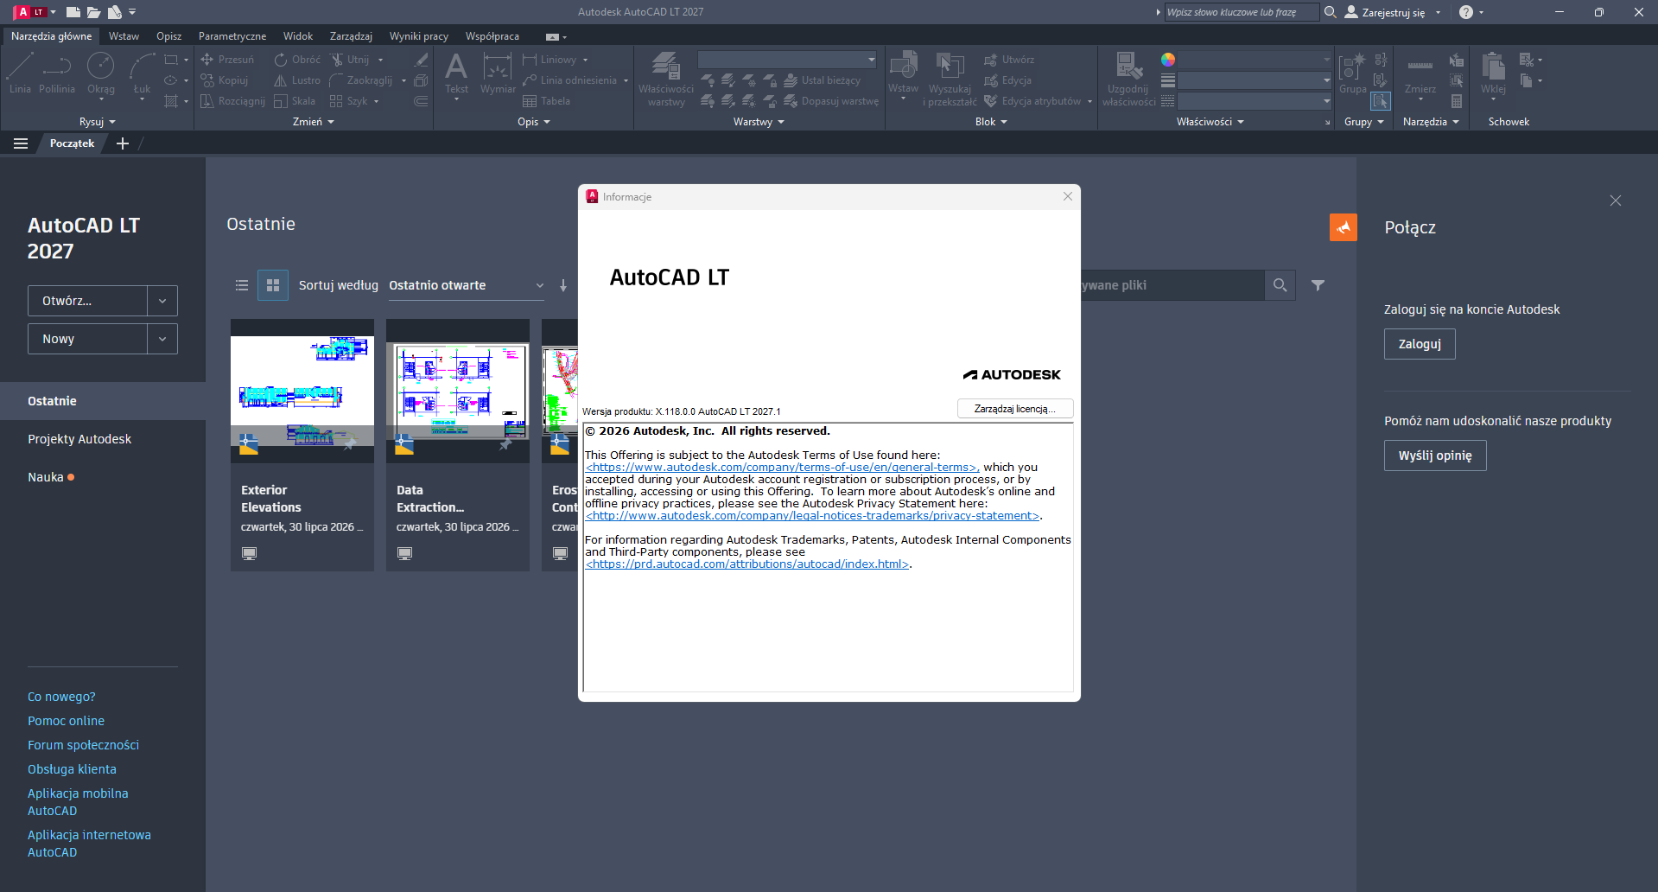
Task: Expand the Opis panel
Action: (533, 122)
